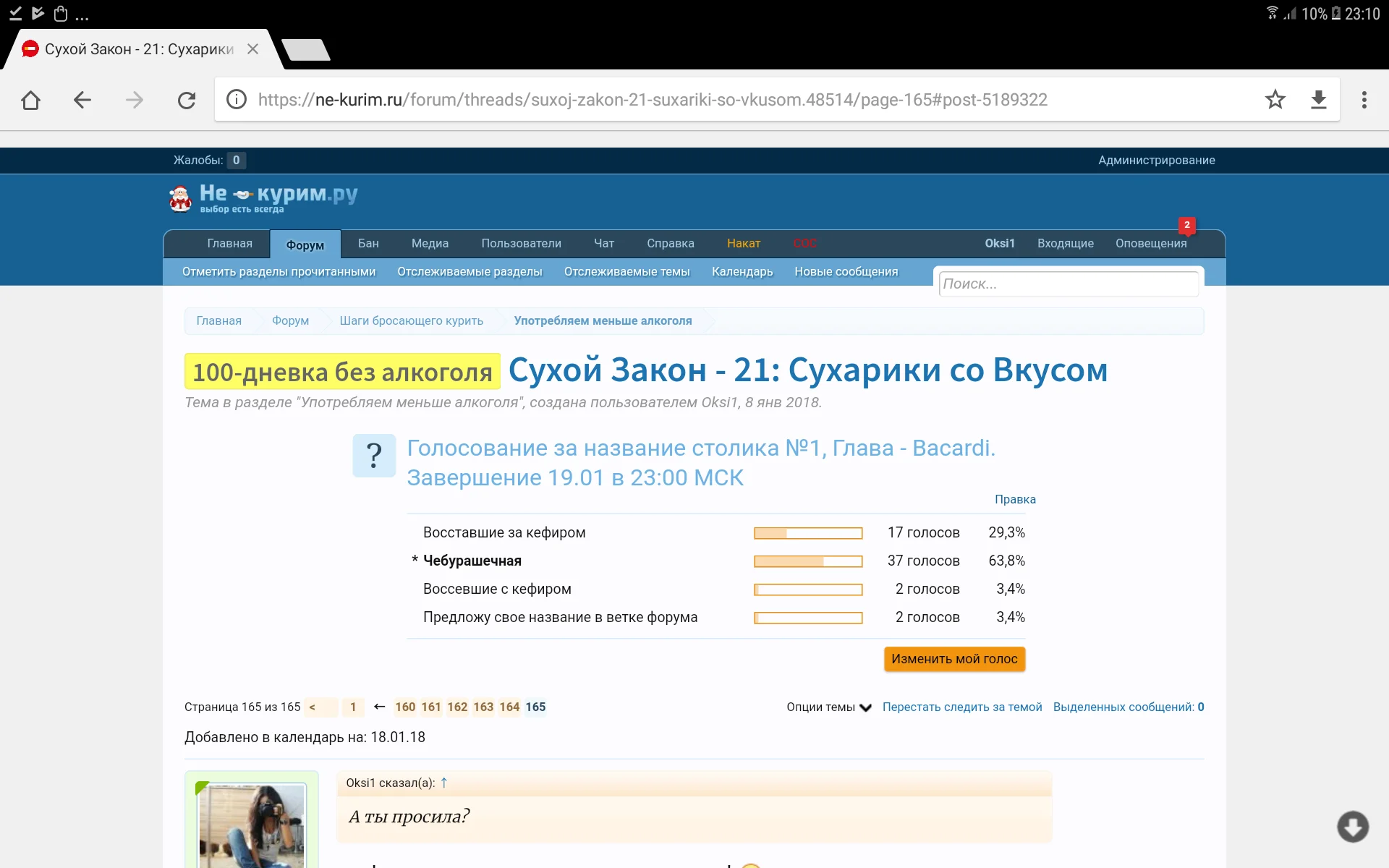This screenshot has height=868, width=1389.
Task: Open the Правка link above the poll
Action: coord(1014,499)
